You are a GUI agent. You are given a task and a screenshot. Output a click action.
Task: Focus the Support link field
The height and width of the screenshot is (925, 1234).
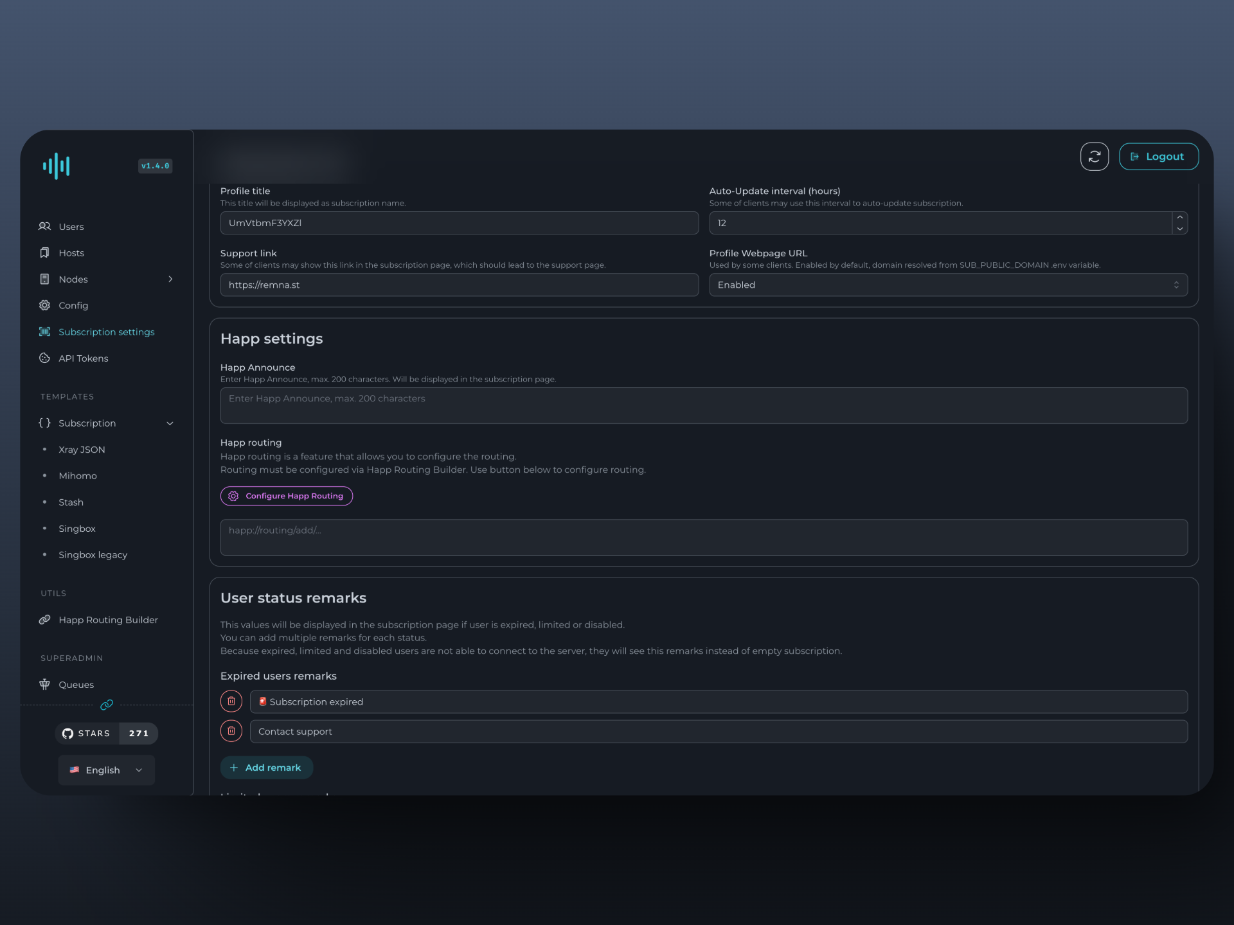[x=459, y=285]
